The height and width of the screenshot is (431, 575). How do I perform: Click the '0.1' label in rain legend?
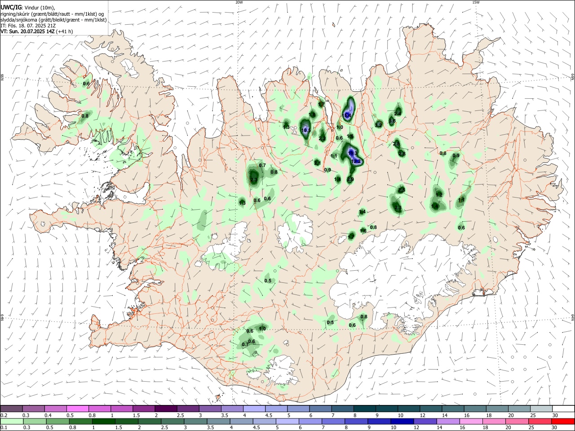pyautogui.click(x=4, y=428)
